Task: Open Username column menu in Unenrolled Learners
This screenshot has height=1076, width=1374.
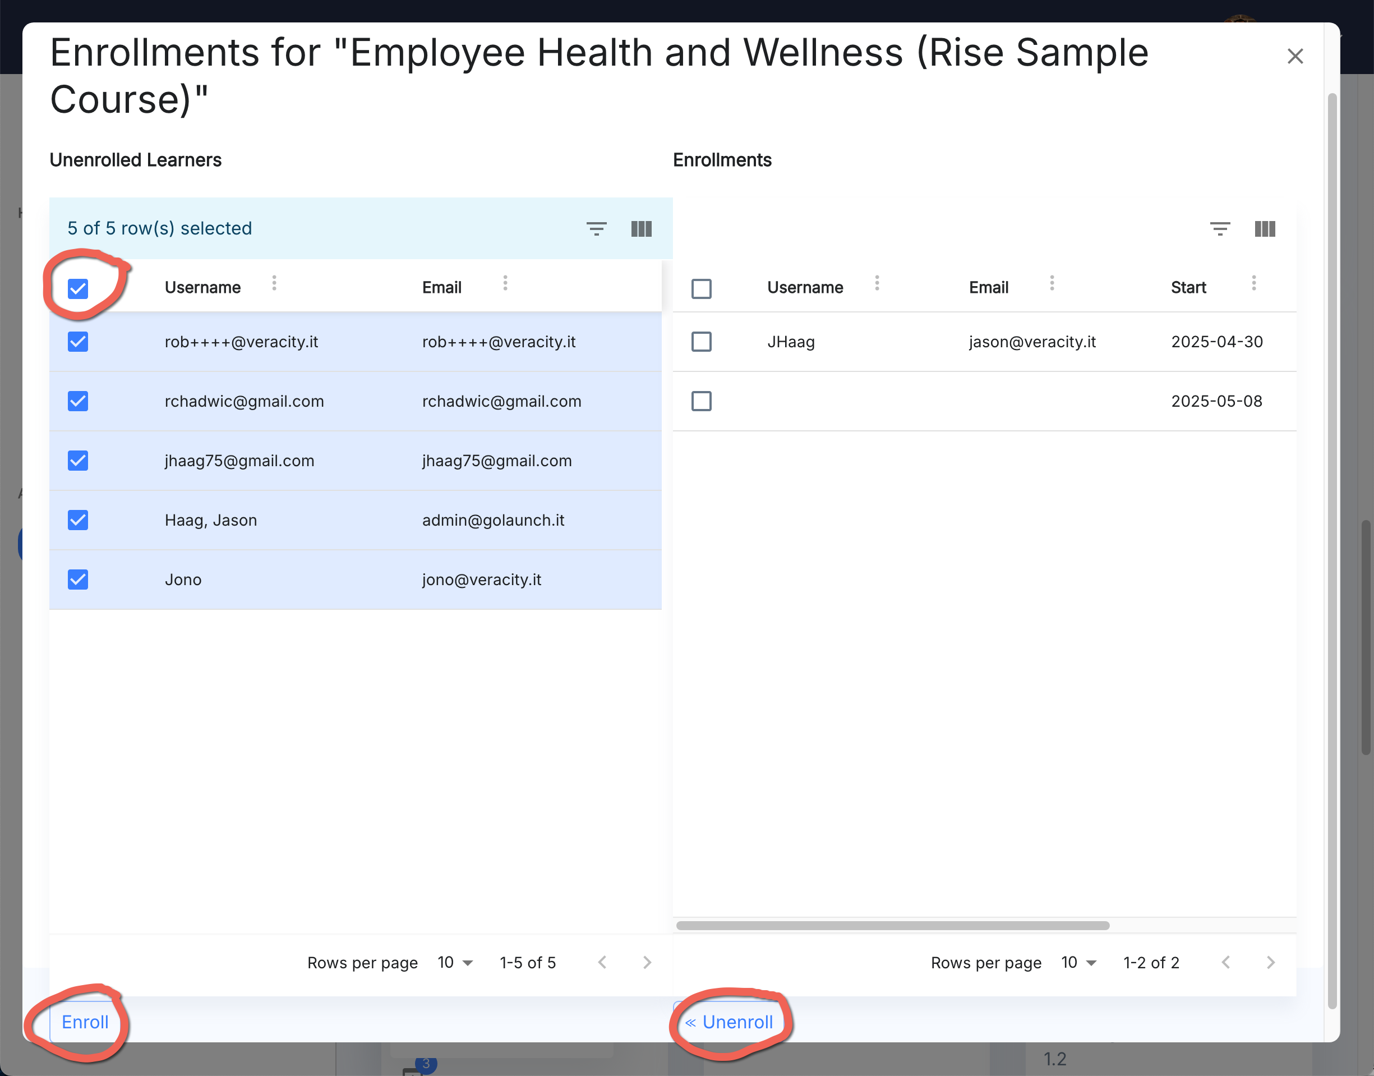Action: point(274,283)
